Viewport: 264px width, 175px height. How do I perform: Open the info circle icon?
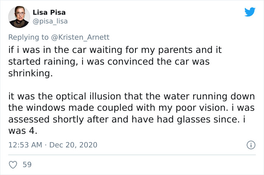pos(249,145)
